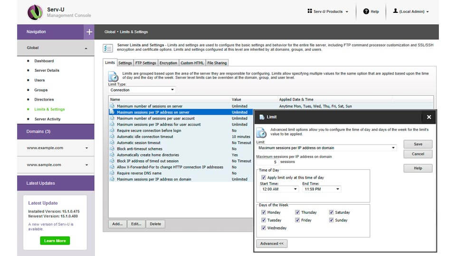456x256 pixels.
Task: Click the Cancel button
Action: tap(418, 154)
